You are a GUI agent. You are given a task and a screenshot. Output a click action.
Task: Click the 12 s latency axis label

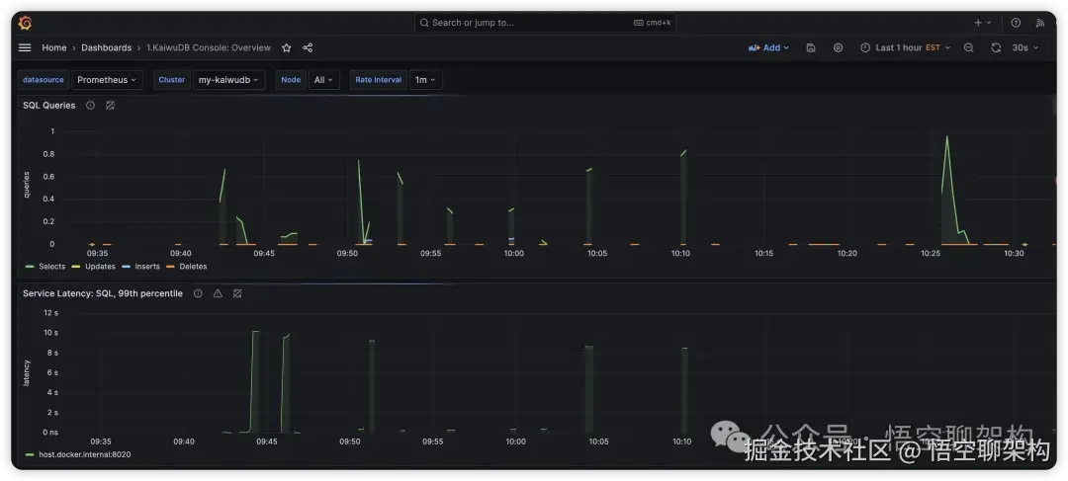coord(51,313)
